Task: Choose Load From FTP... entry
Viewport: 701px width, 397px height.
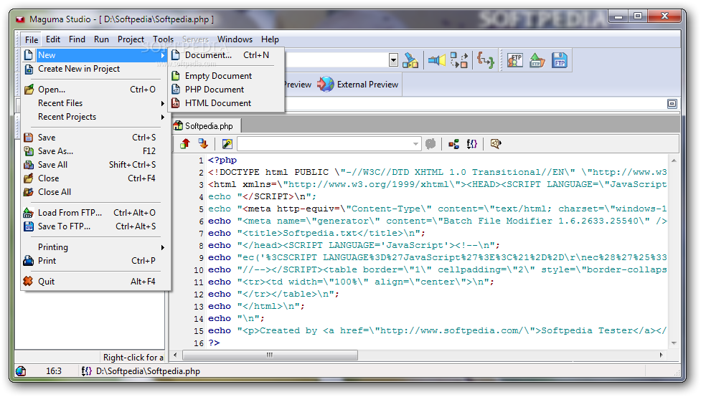Action: [x=95, y=213]
